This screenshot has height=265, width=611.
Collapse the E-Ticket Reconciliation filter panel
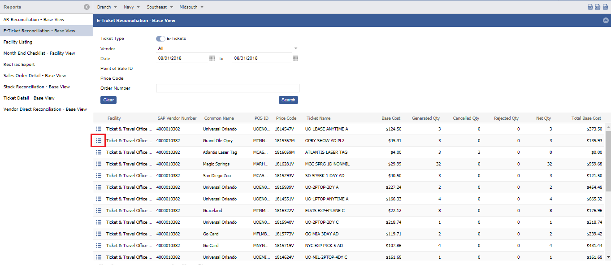pyautogui.click(x=606, y=21)
